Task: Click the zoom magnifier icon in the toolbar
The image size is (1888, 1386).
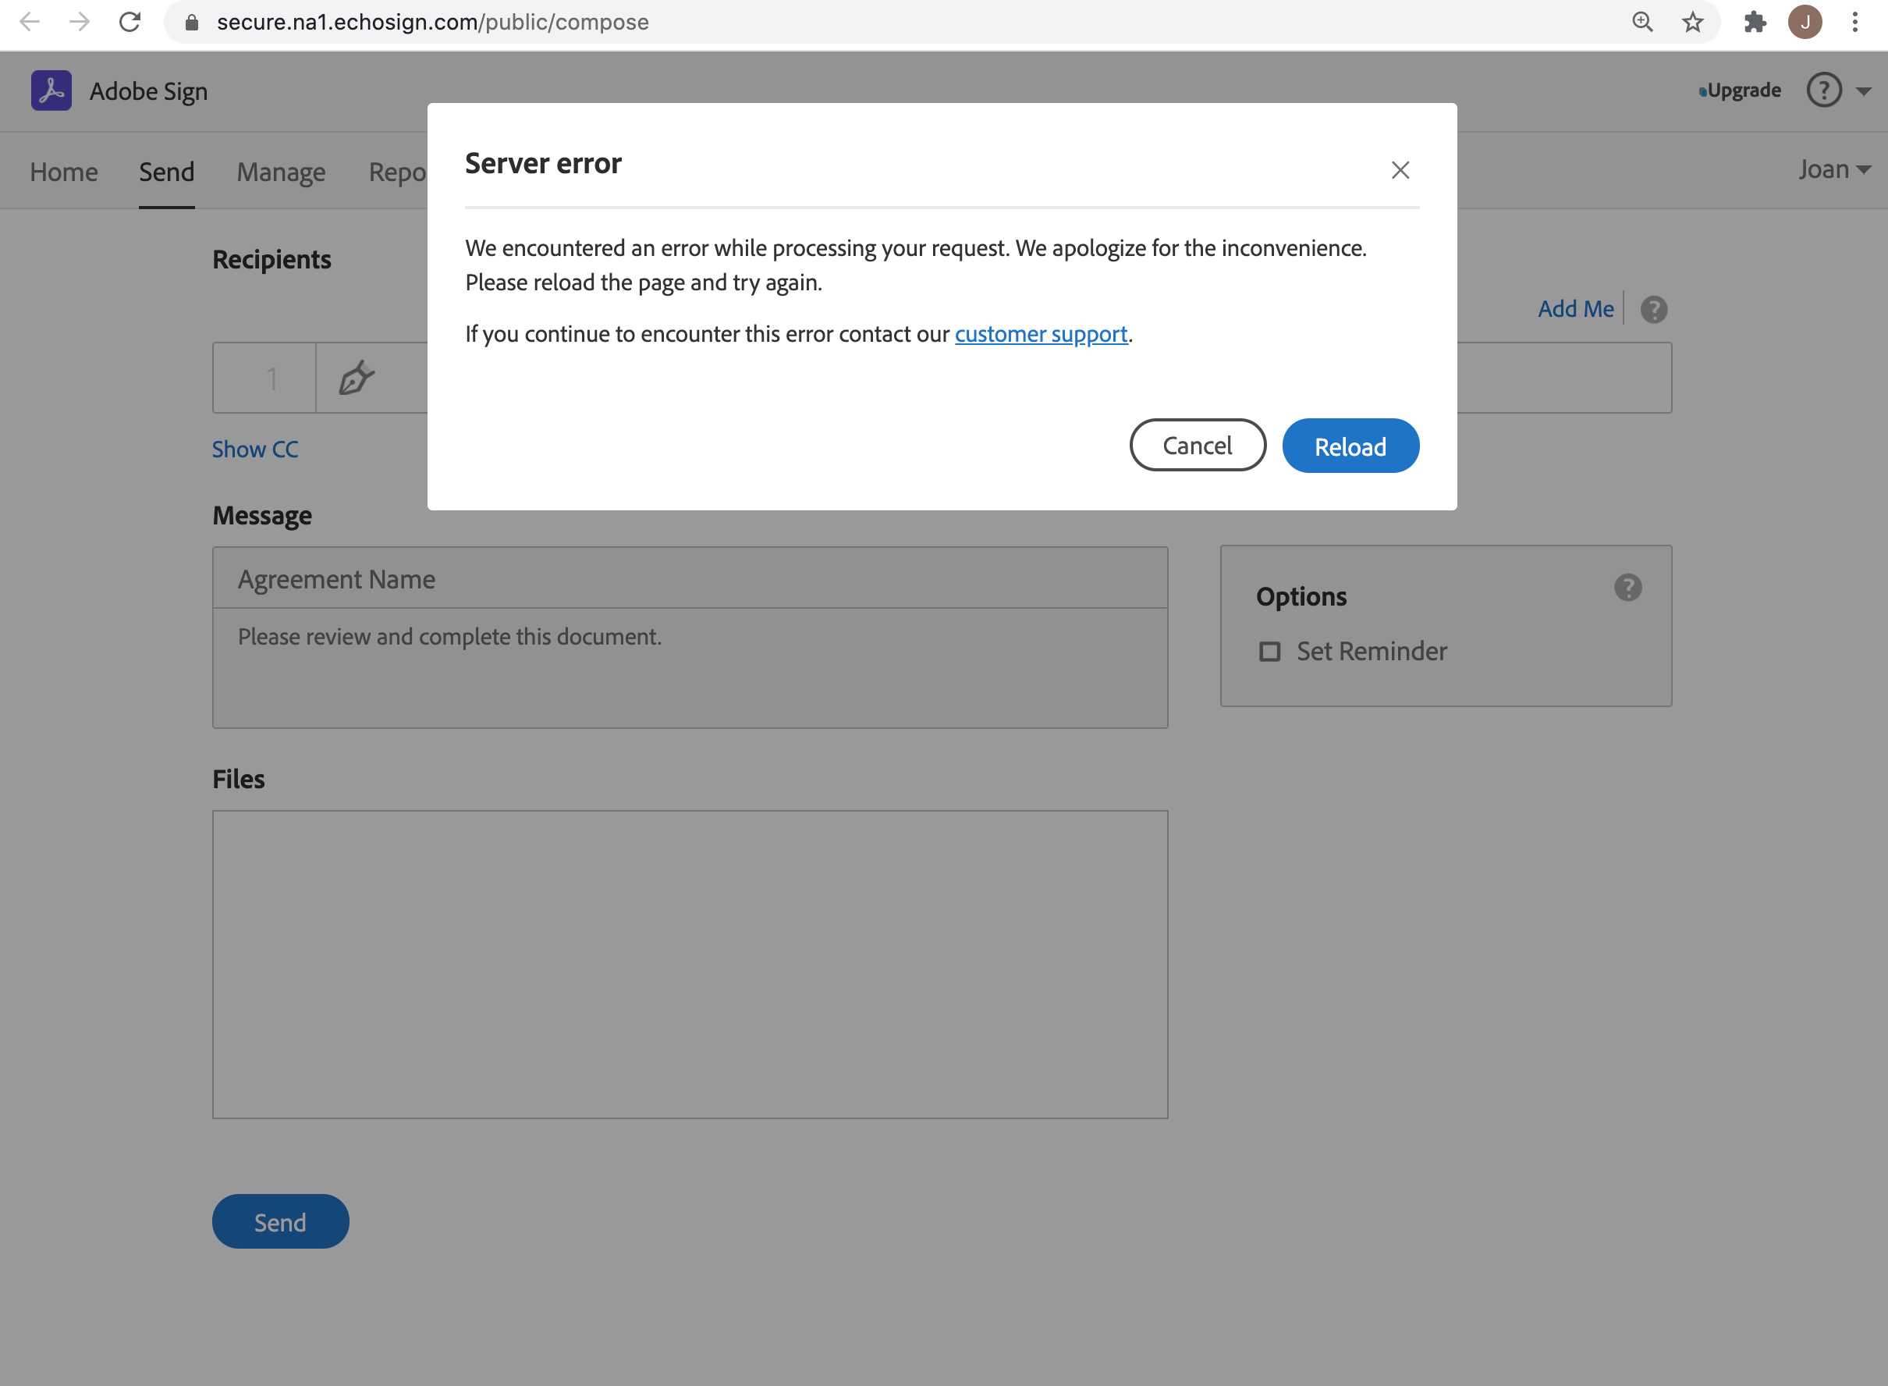Action: 1642,22
